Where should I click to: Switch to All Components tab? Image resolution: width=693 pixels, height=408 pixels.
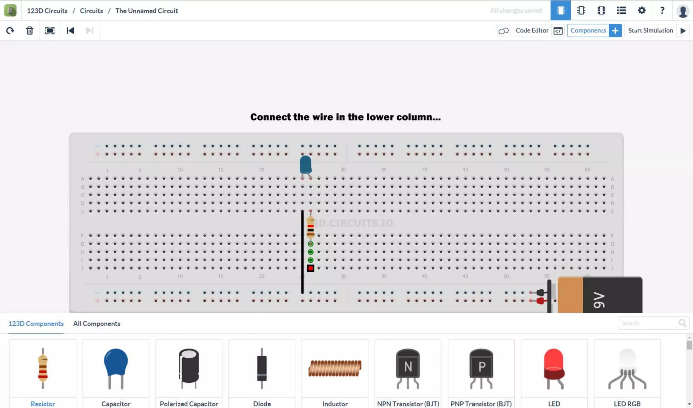[x=96, y=323]
